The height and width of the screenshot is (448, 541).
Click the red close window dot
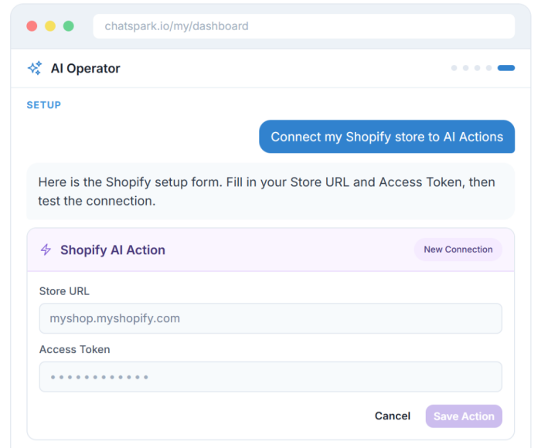[x=32, y=26]
